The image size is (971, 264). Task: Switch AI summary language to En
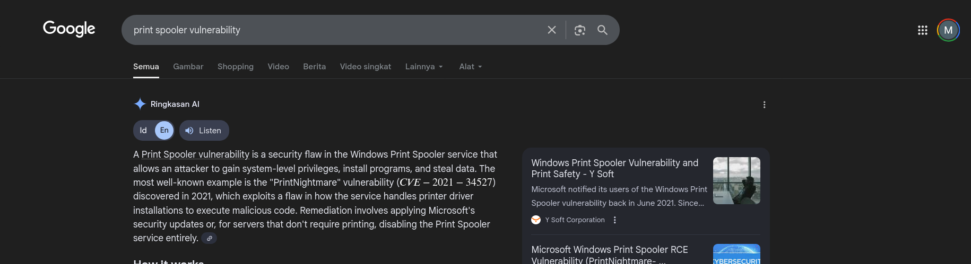pos(164,131)
